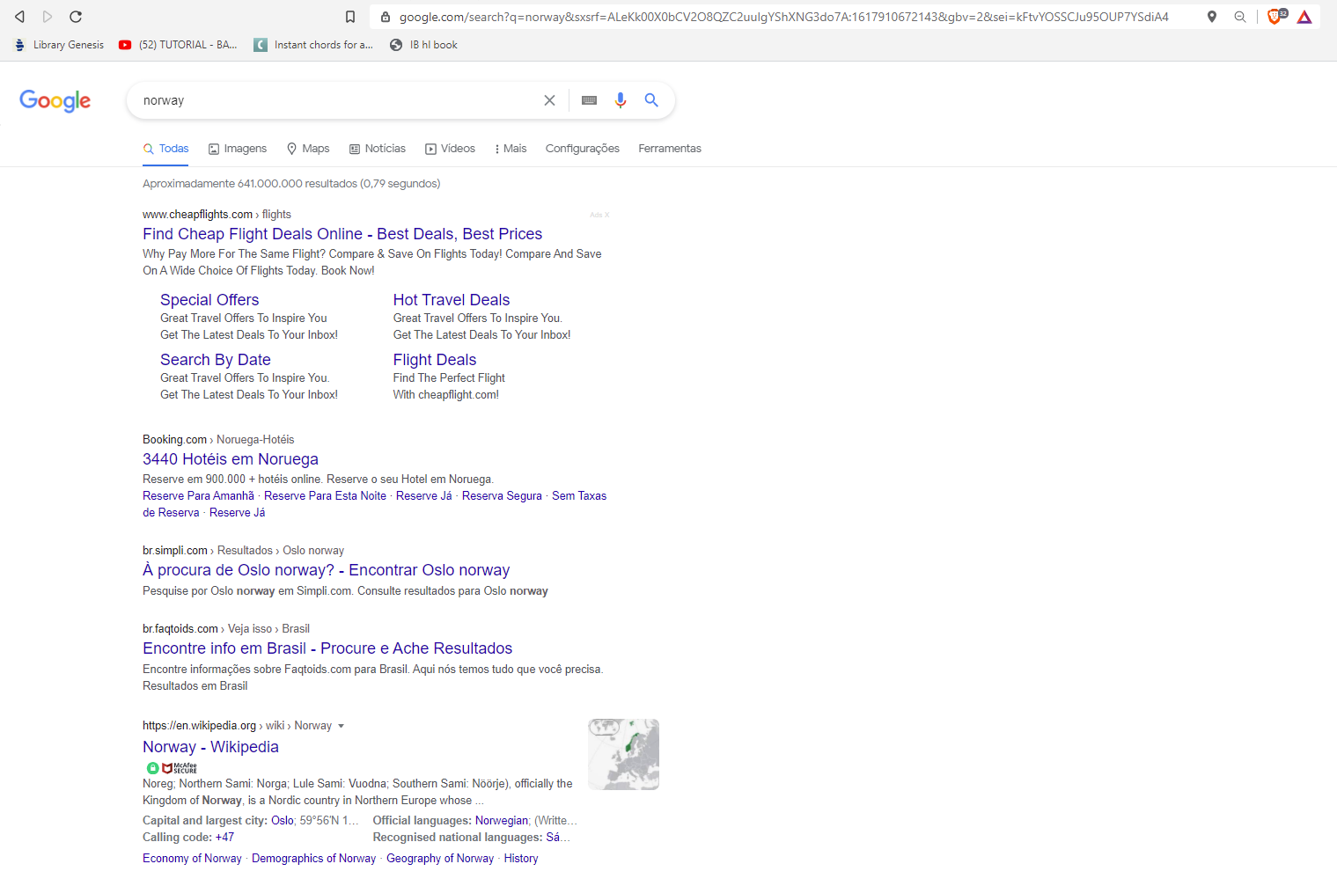
Task: Click the 'Booking.com' result URL text
Action: pyautogui.click(x=174, y=440)
